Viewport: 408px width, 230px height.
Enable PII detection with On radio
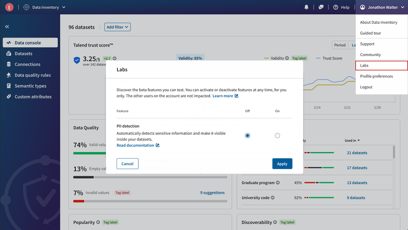(x=277, y=136)
